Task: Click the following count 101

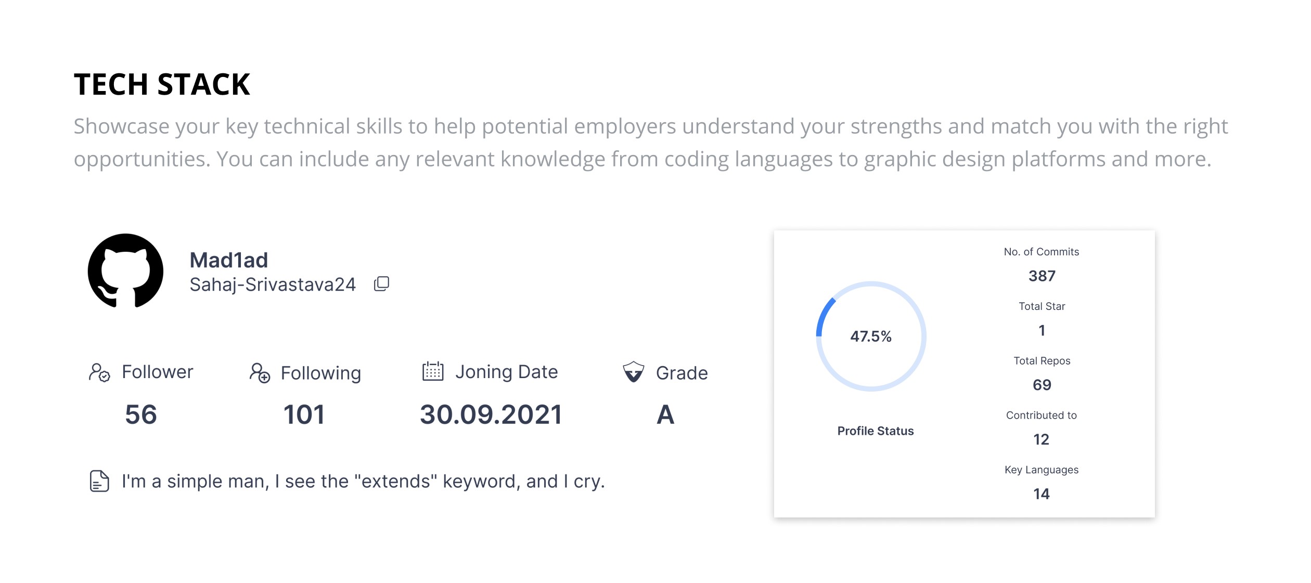Action: pos(304,414)
